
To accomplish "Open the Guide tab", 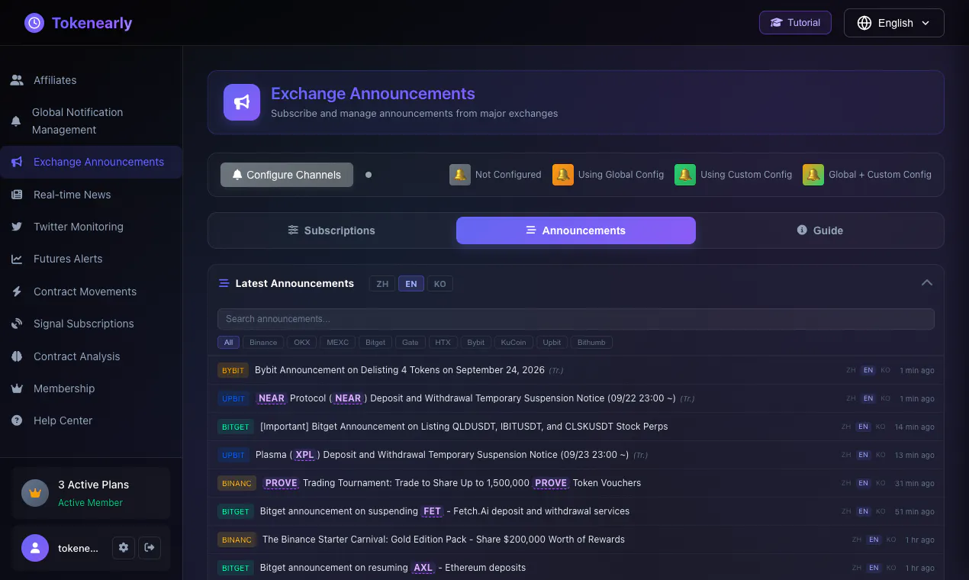I will tap(820, 230).
